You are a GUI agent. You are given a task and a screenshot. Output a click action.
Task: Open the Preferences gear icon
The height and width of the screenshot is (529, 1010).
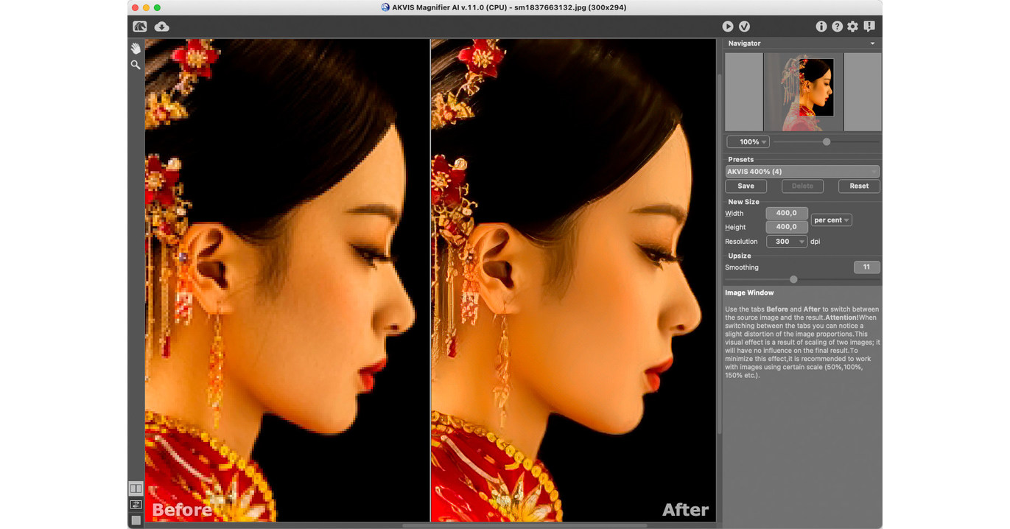click(x=853, y=26)
